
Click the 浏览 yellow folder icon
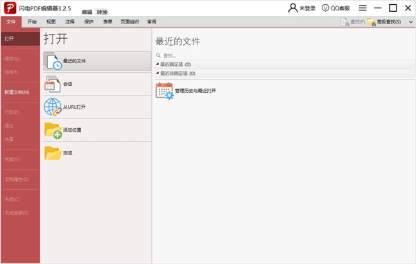(x=53, y=153)
